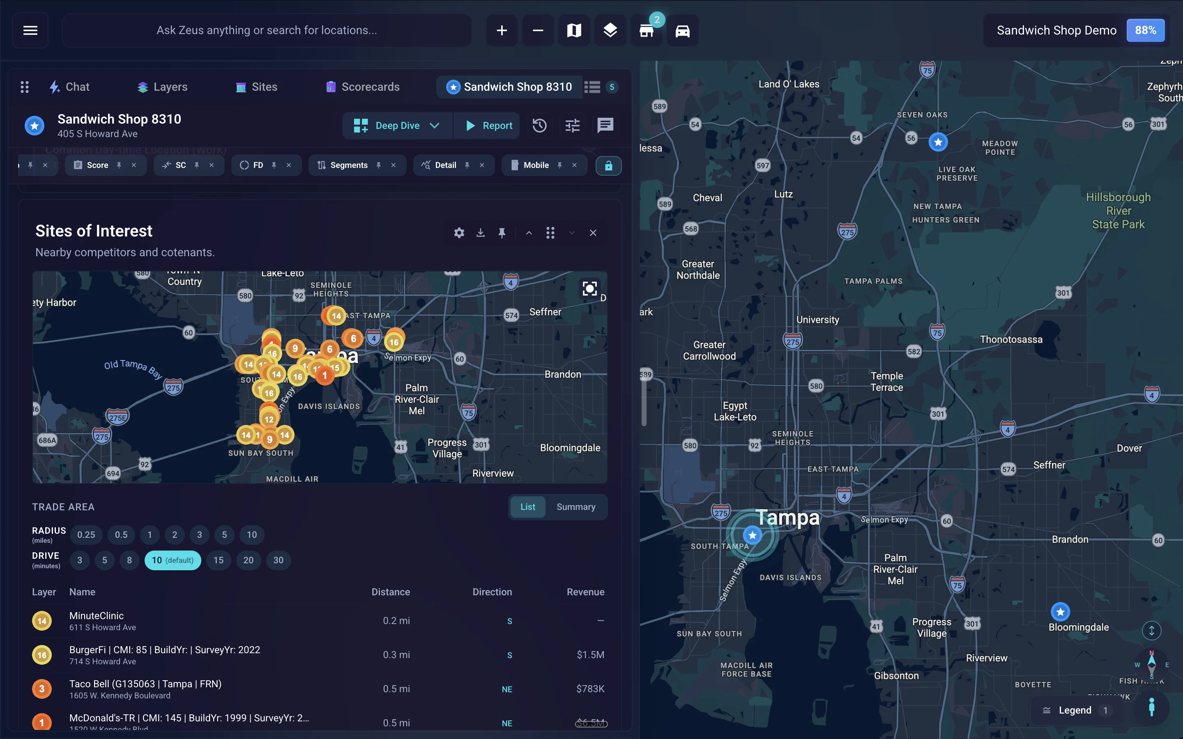1183x739 pixels.
Task: Expand the Deep Dive dropdown
Action: click(434, 126)
